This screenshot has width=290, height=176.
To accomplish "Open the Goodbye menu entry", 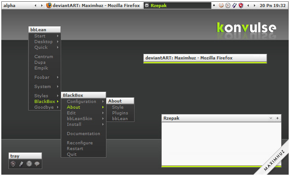I will (x=44, y=107).
